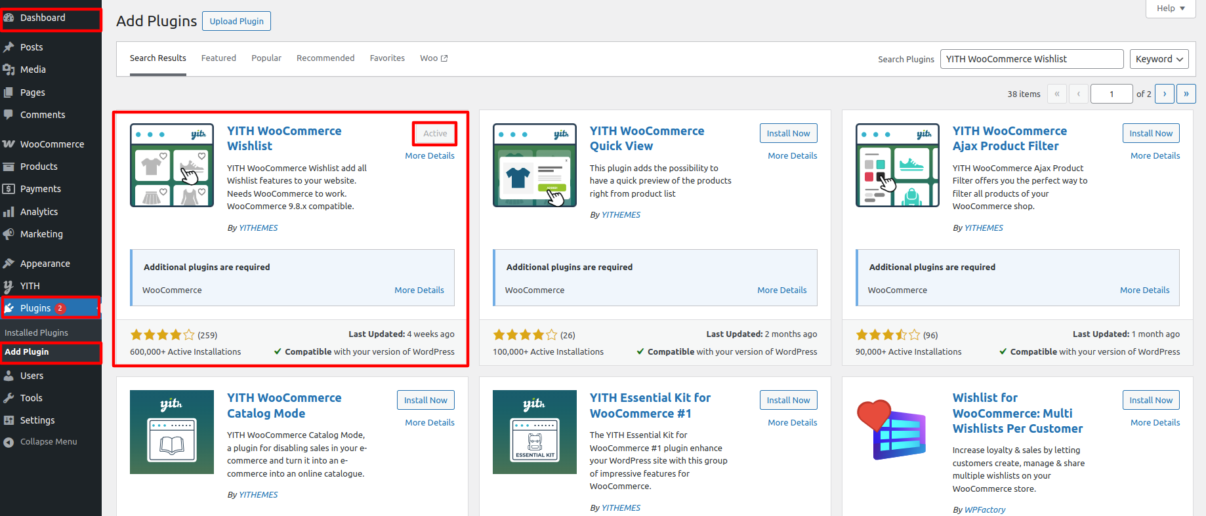The image size is (1206, 516).
Task: Click the Media icon in sidebar
Action: pos(9,69)
